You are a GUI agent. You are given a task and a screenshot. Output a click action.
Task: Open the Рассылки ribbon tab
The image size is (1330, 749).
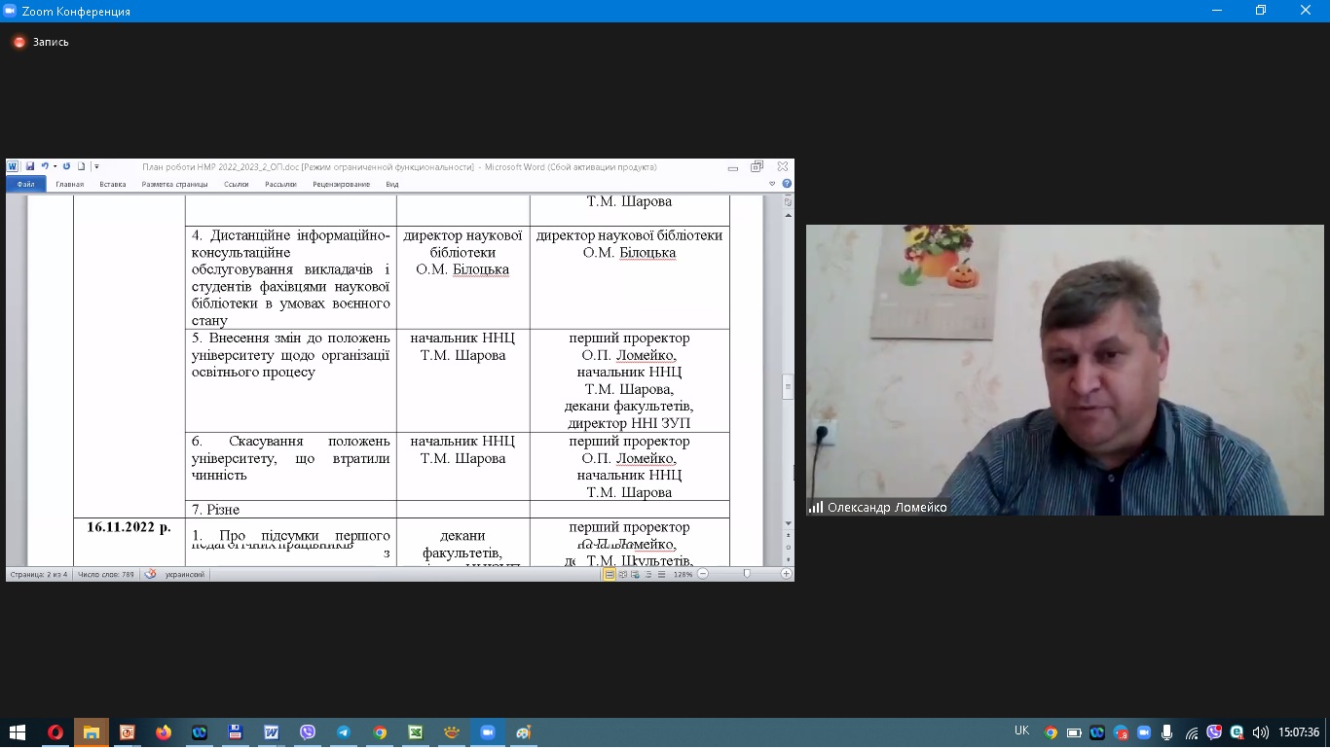click(x=280, y=184)
